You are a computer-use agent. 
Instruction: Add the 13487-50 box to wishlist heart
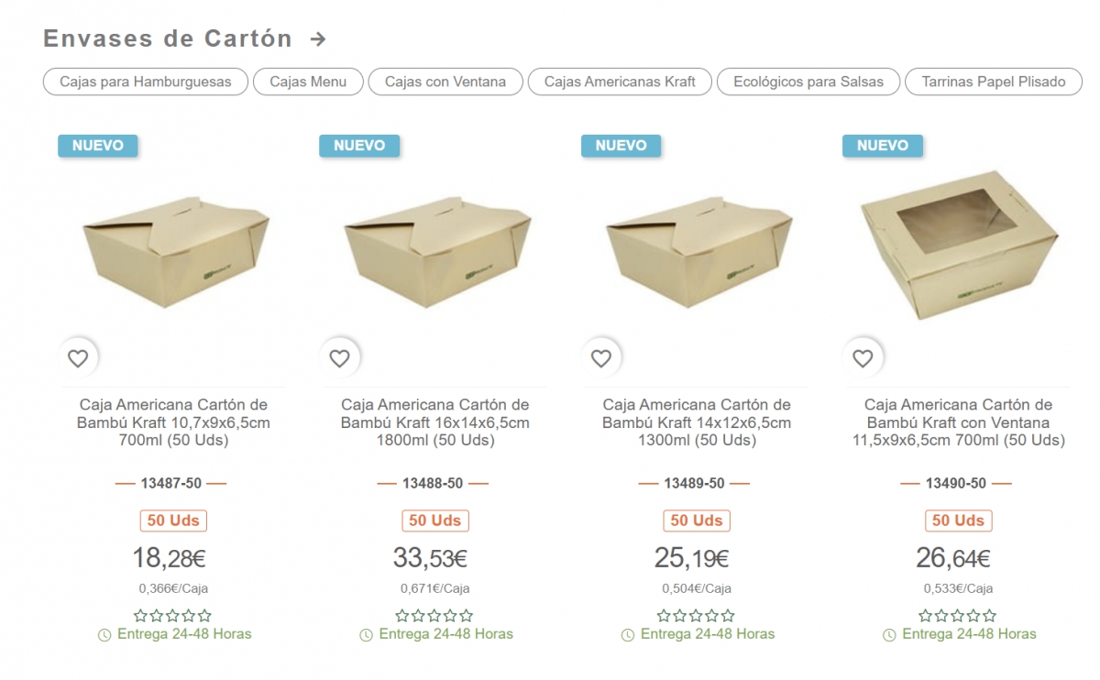tap(78, 358)
